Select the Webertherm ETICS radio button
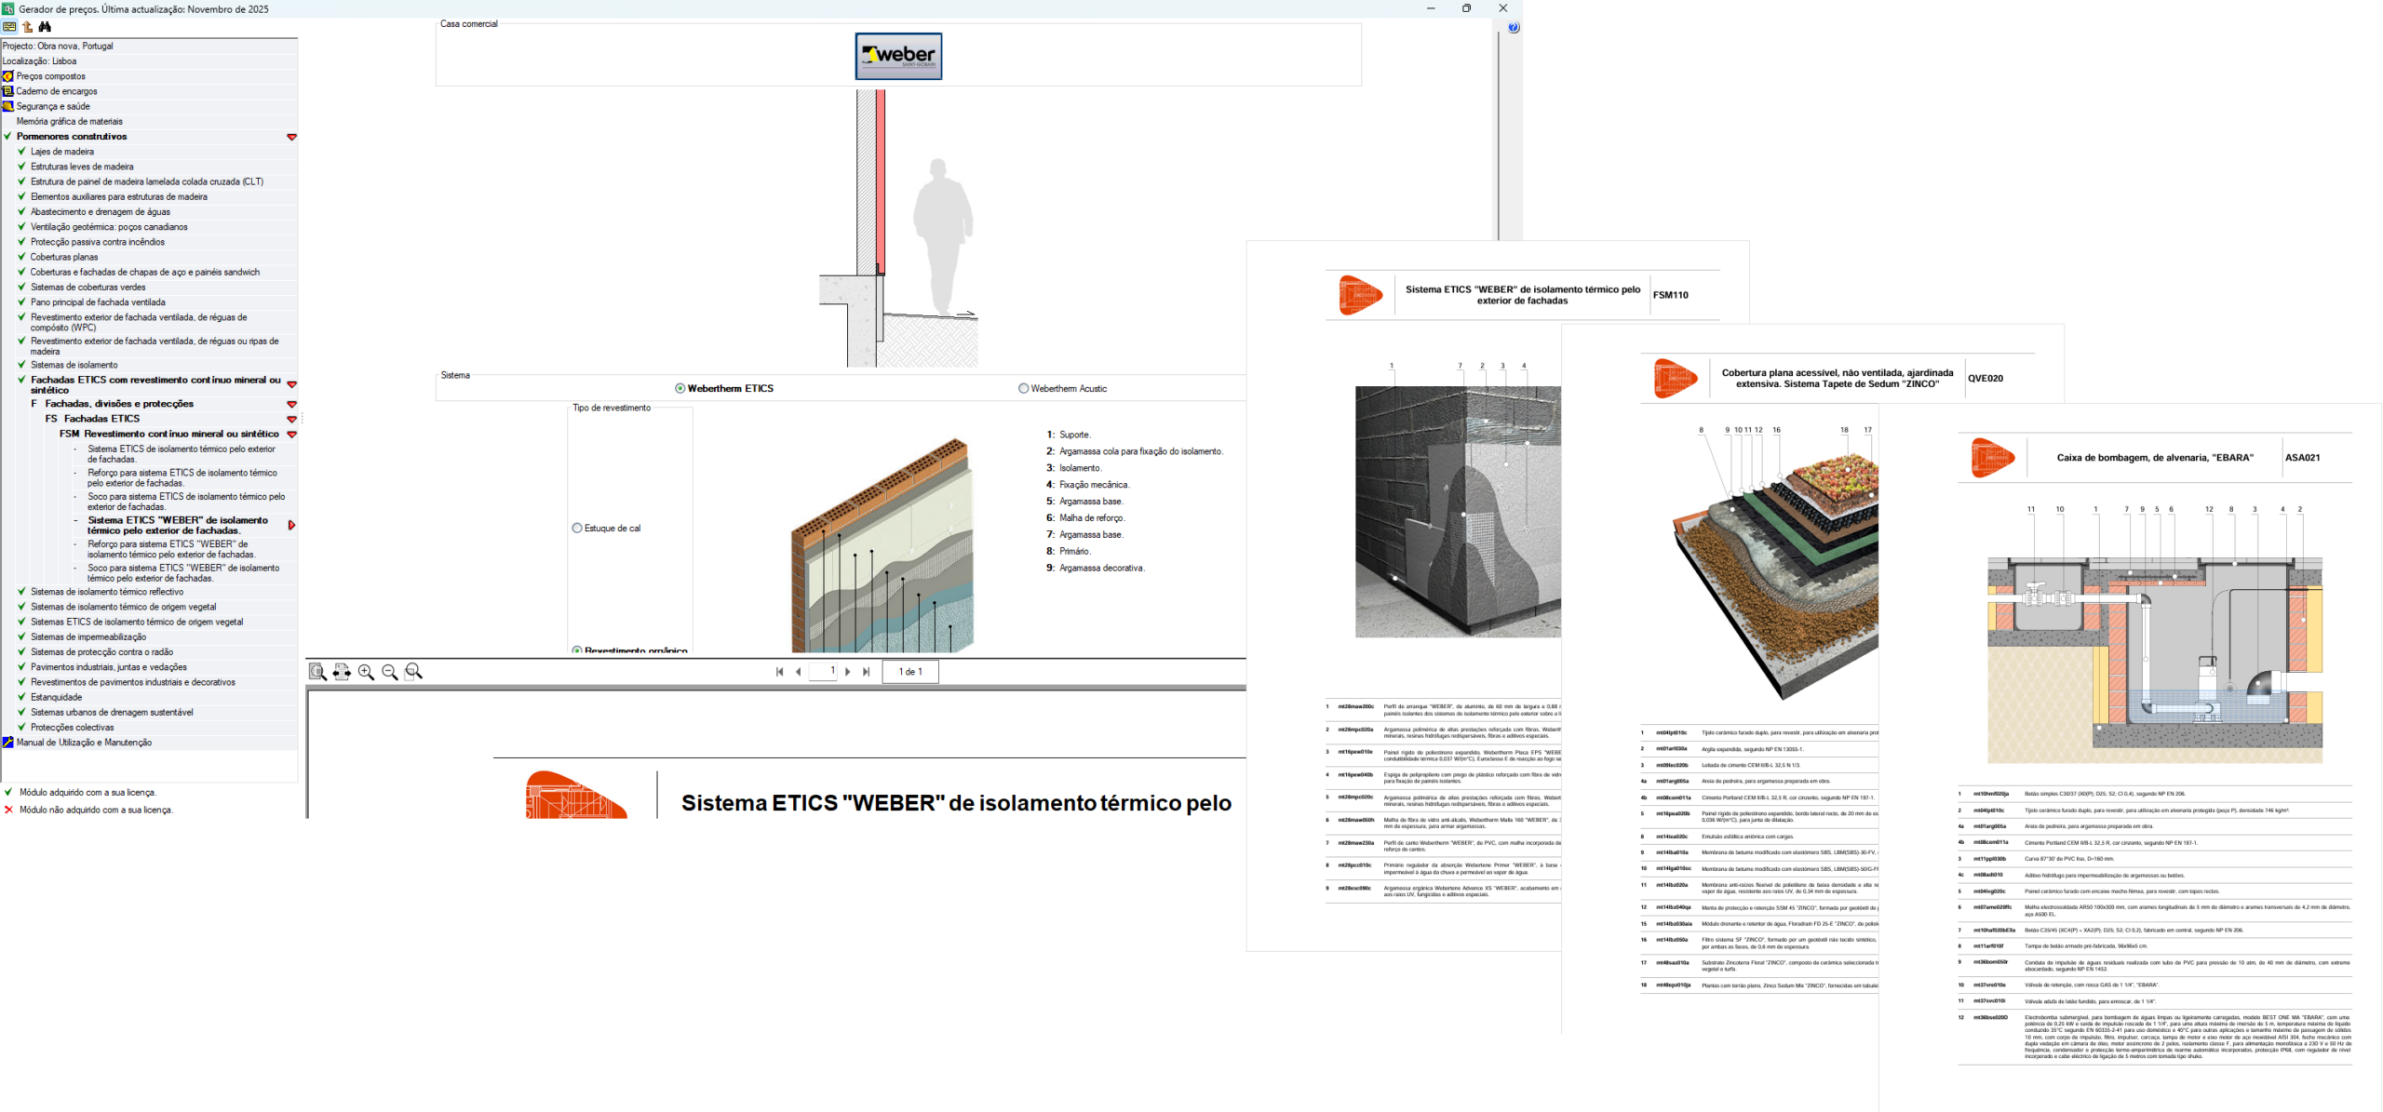 [680, 389]
